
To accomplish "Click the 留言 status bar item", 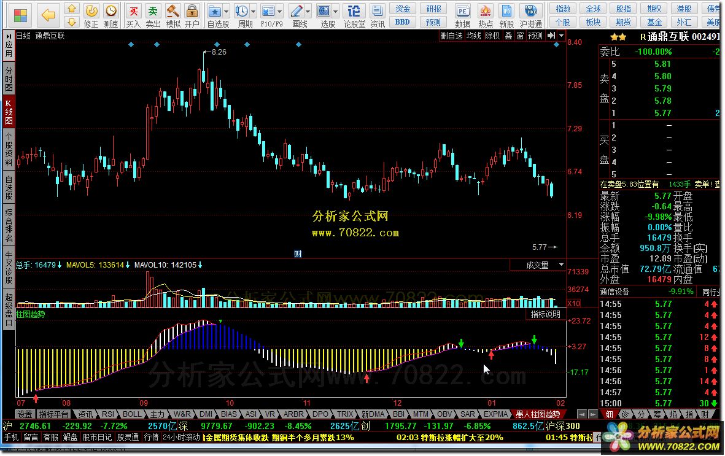I will [31, 437].
